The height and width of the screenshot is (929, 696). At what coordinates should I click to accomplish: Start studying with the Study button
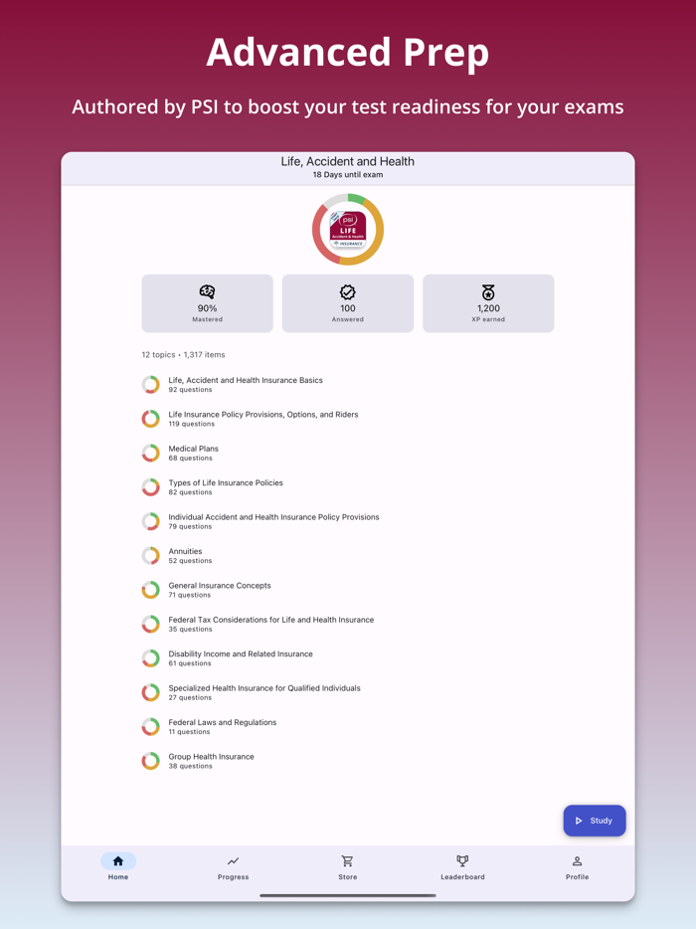pyautogui.click(x=595, y=821)
